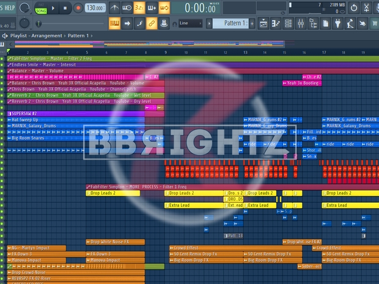Select the first Crowd Effect clip
Screen dimensions: 379x284
click(236, 248)
